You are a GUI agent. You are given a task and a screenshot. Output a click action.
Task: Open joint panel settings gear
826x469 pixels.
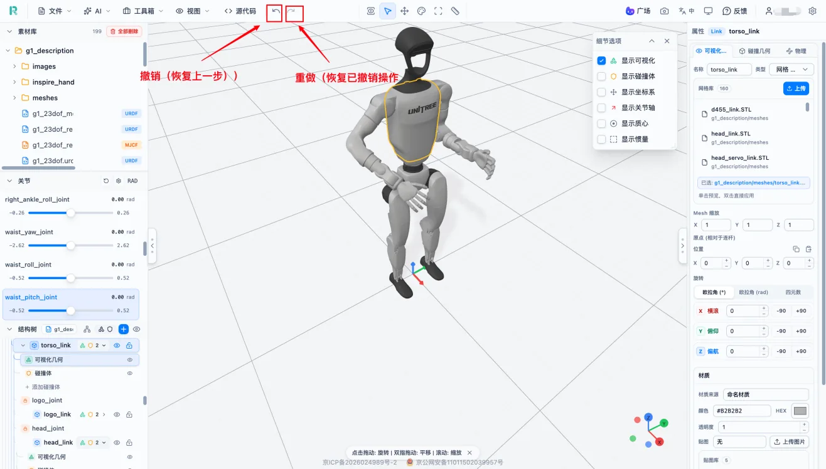coord(119,181)
